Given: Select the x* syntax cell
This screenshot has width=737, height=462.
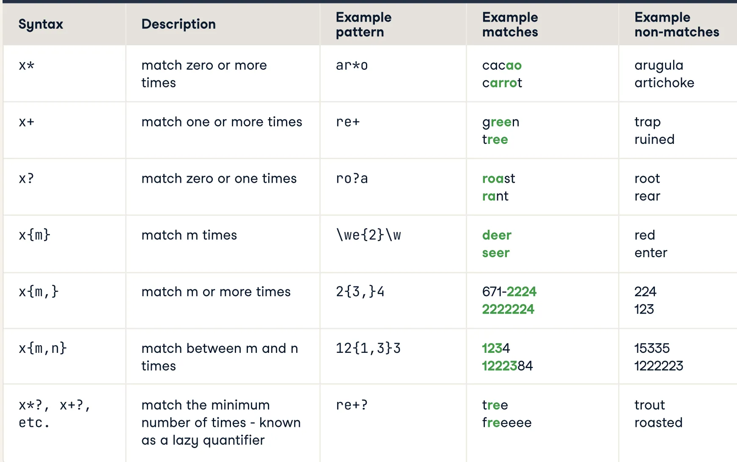Looking at the screenshot, I should [26, 66].
